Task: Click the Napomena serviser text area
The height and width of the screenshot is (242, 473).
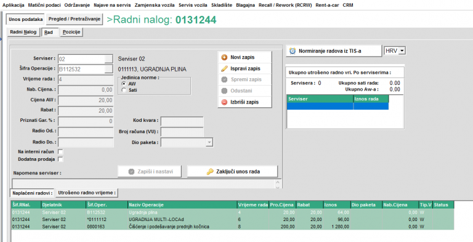Action: coord(144,184)
